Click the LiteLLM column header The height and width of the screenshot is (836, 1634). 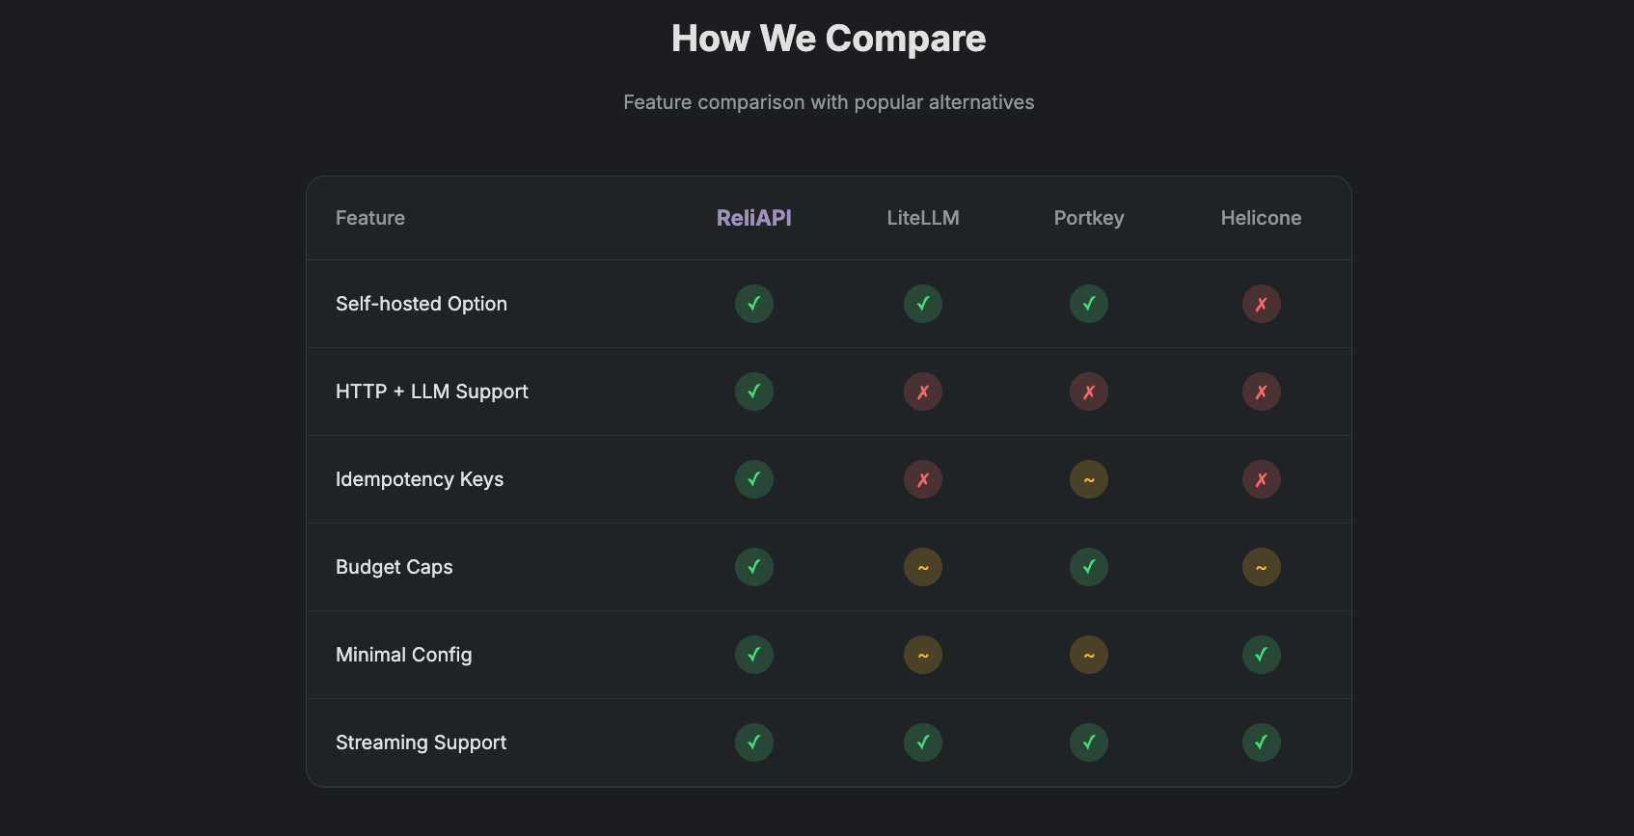(923, 218)
